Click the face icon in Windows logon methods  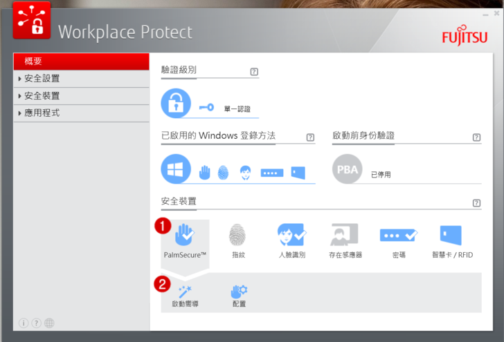[245, 173]
